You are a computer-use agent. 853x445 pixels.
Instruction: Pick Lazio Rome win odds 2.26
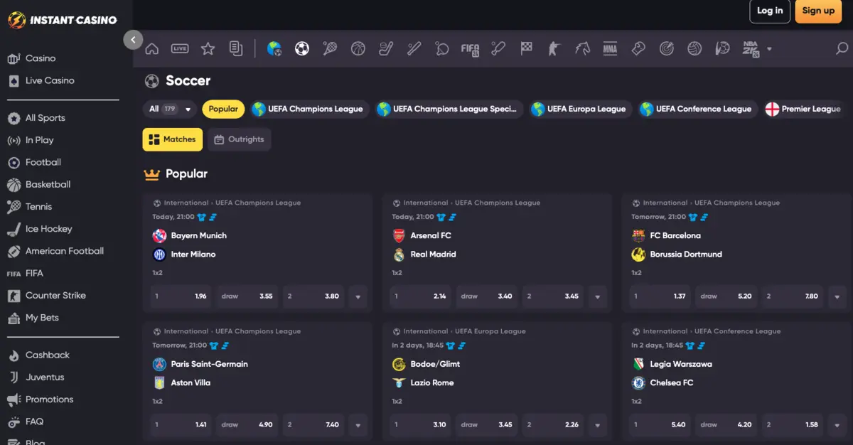tap(553, 425)
